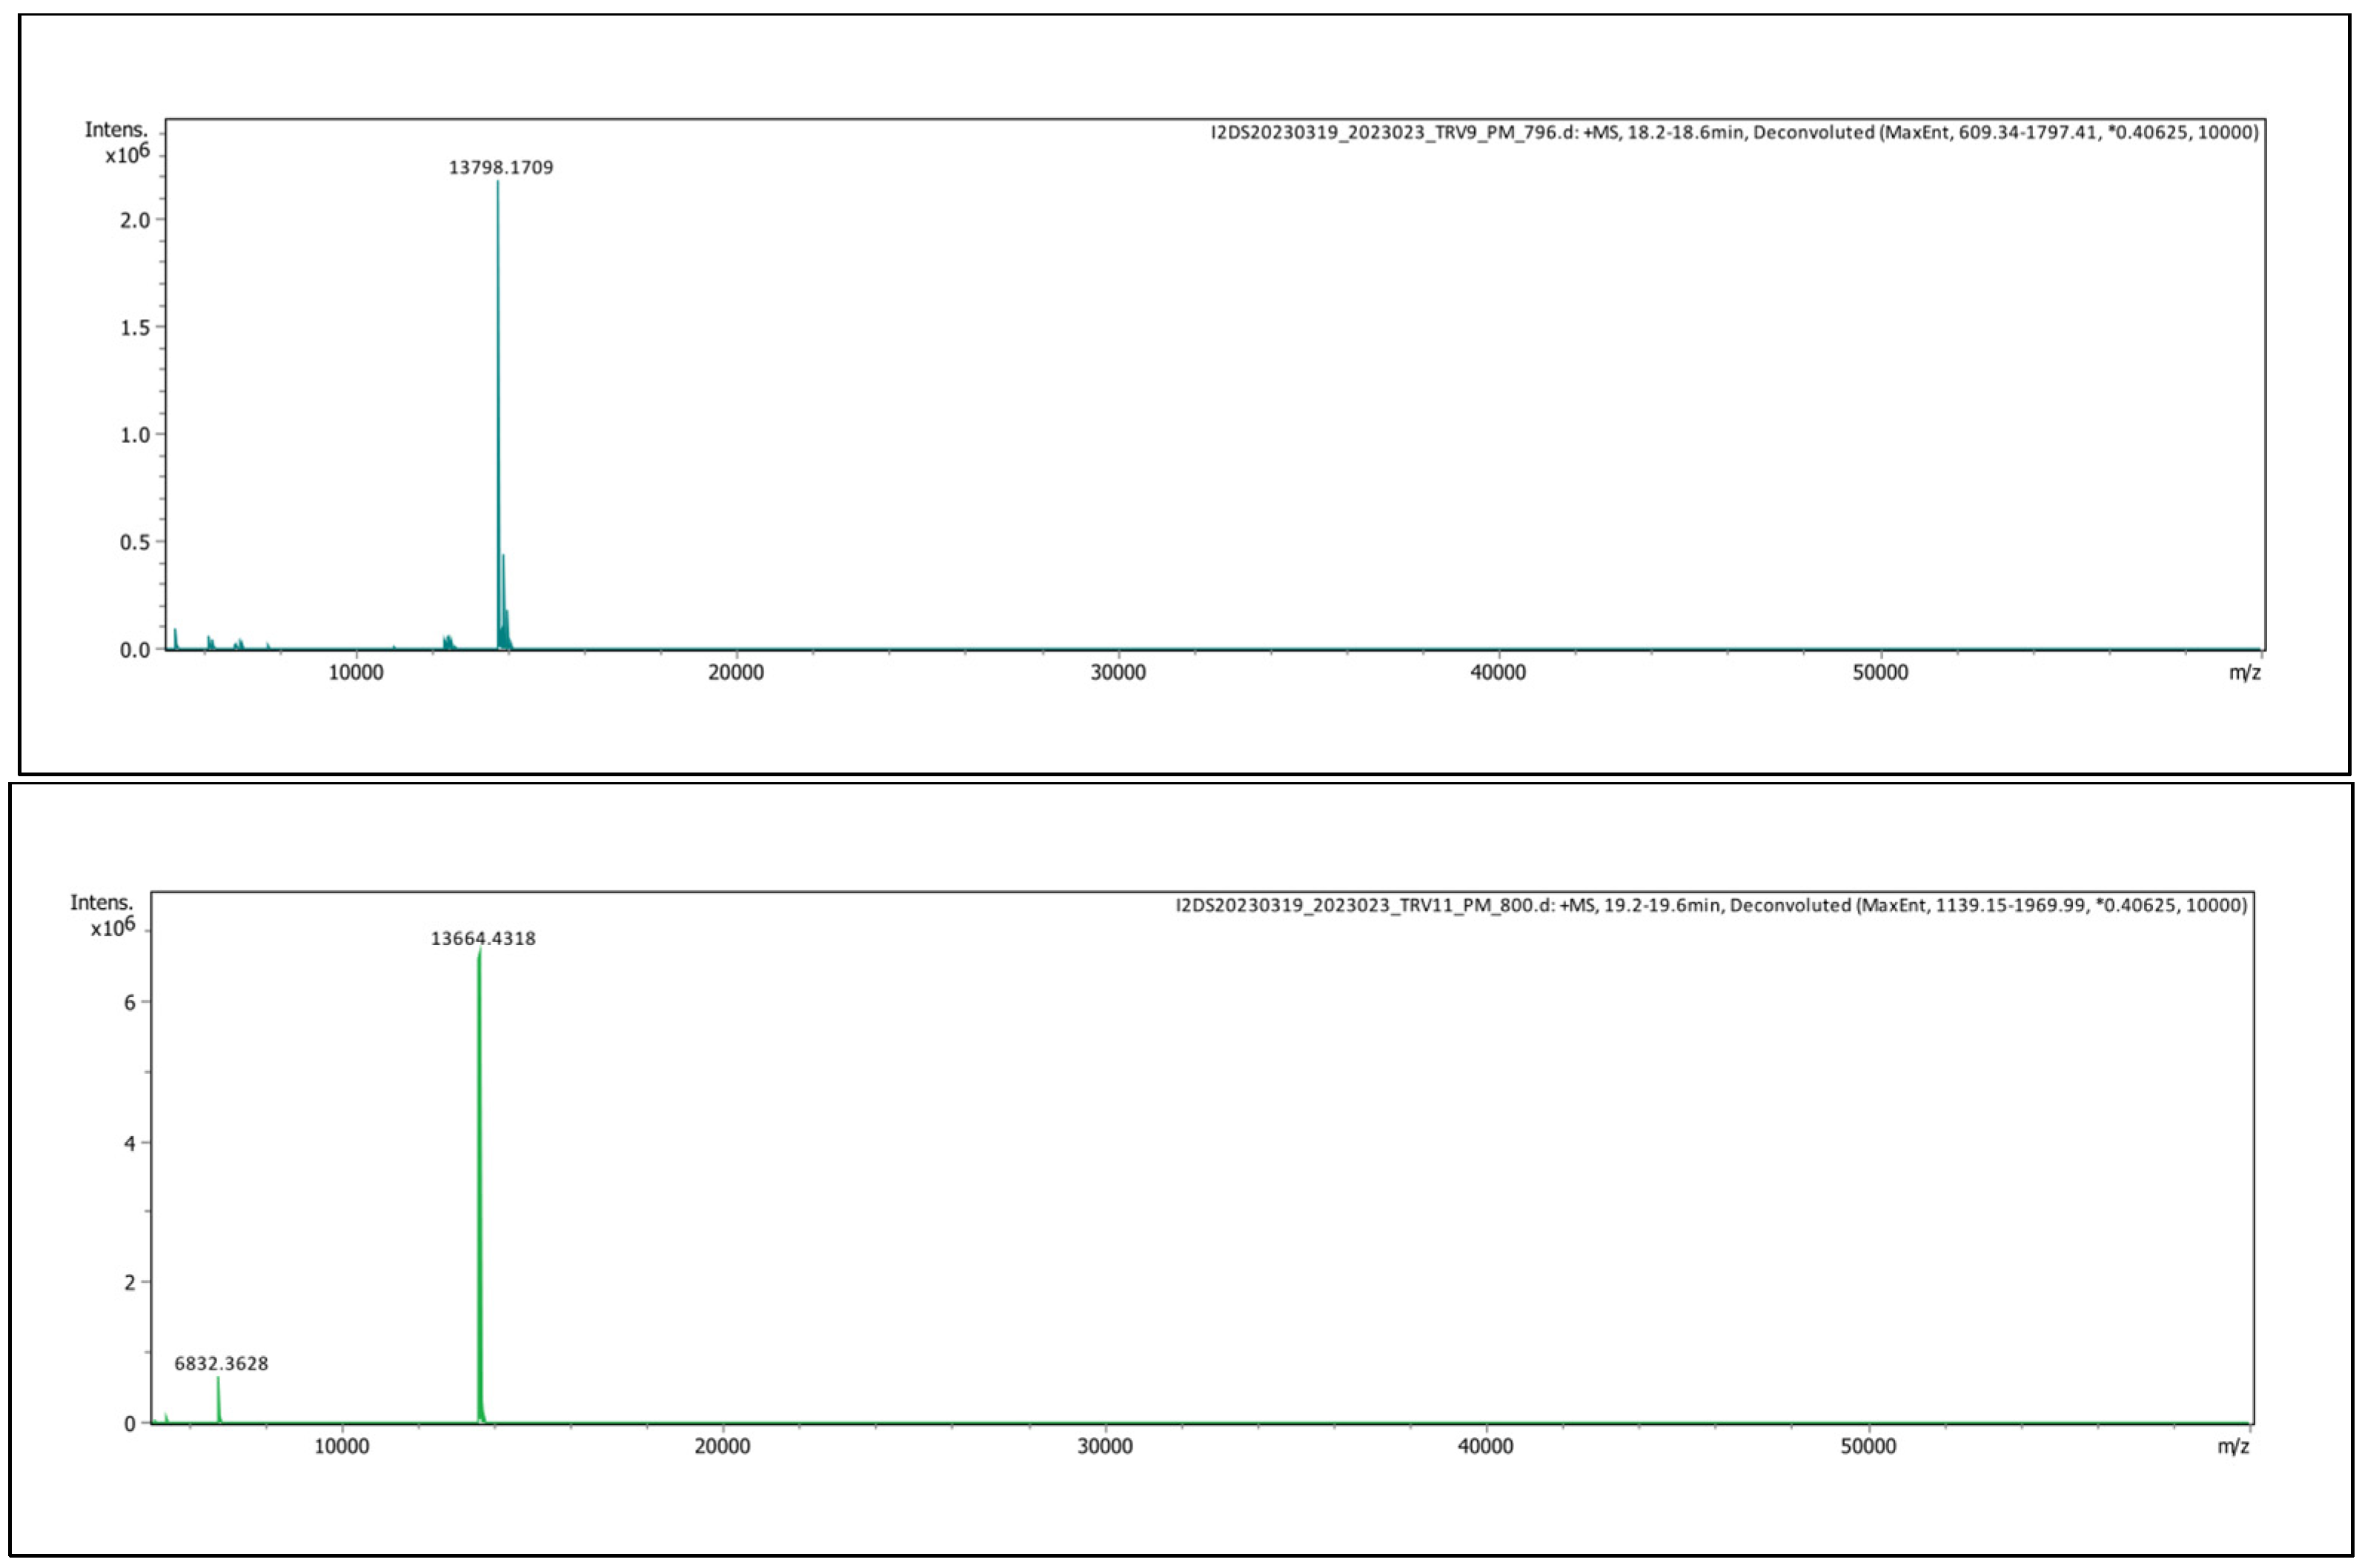Click the 4 tick on bottom y-axis
Screen dimensions: 2362x1568
coord(129,1143)
